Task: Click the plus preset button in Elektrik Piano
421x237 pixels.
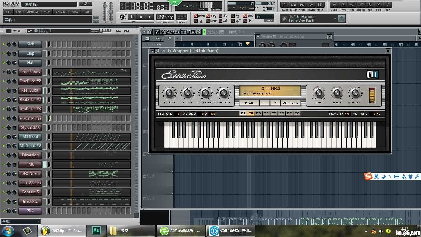Action: click(x=275, y=103)
